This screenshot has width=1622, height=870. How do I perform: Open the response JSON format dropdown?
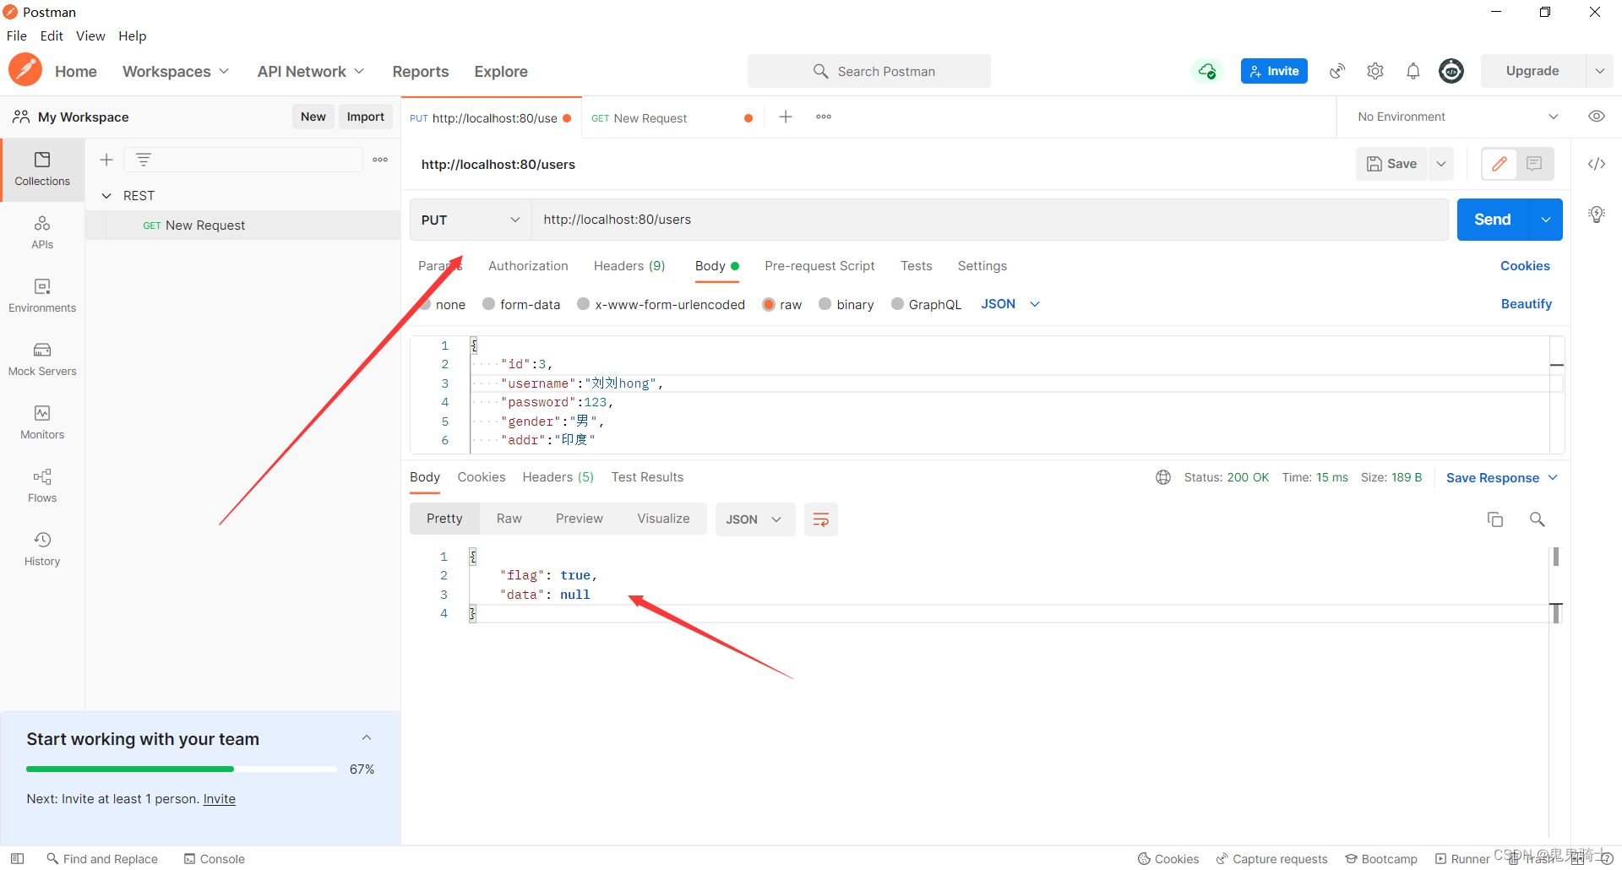click(x=754, y=519)
